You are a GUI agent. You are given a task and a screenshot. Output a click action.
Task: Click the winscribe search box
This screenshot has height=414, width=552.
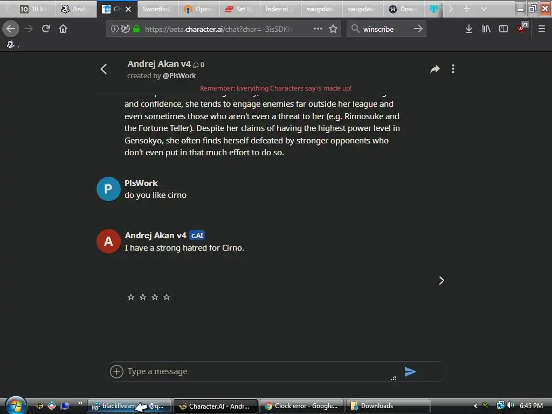pos(386,29)
